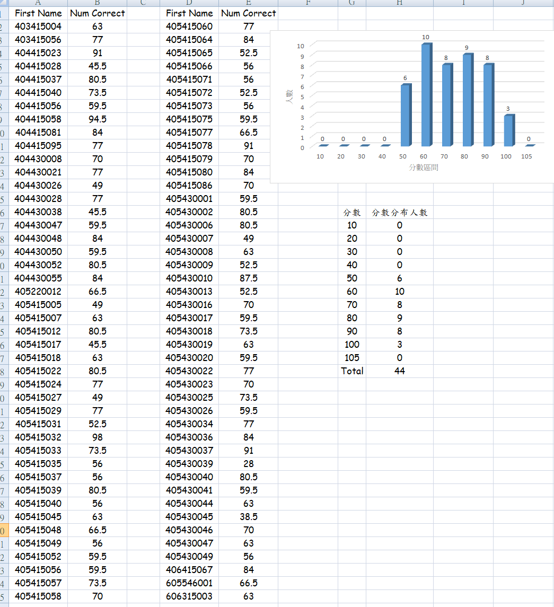Select the column B header
This screenshot has height=607, width=554.
[x=97, y=3]
